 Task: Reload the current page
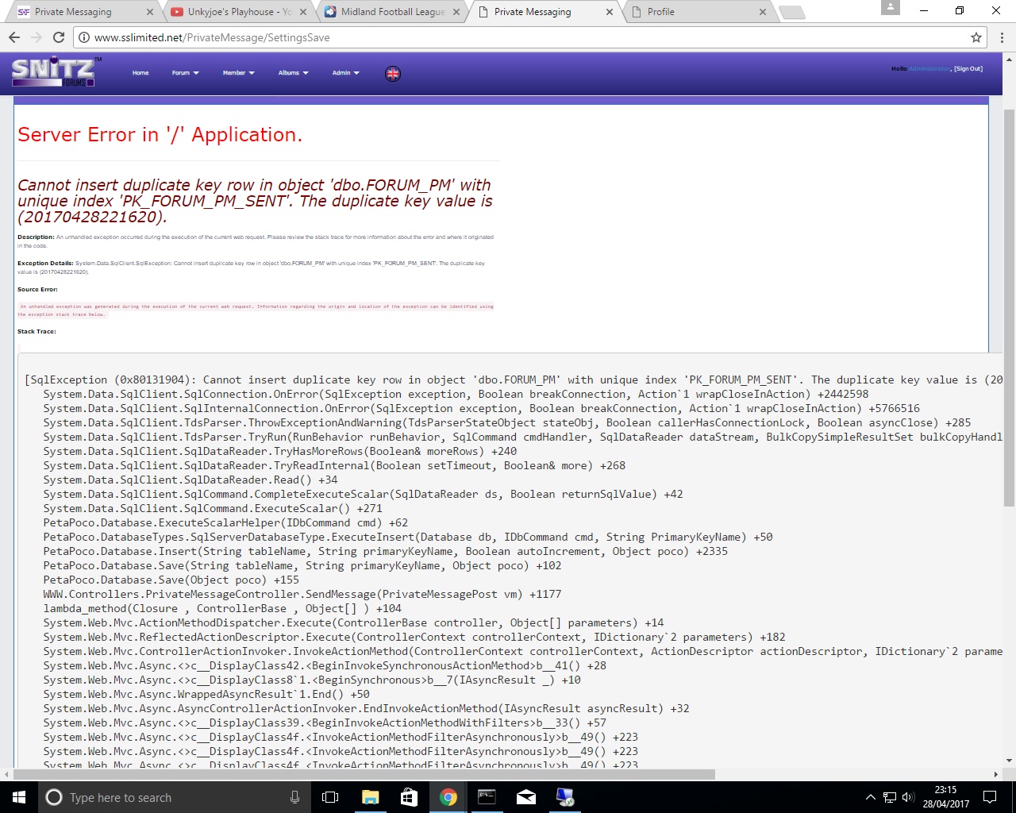point(59,37)
